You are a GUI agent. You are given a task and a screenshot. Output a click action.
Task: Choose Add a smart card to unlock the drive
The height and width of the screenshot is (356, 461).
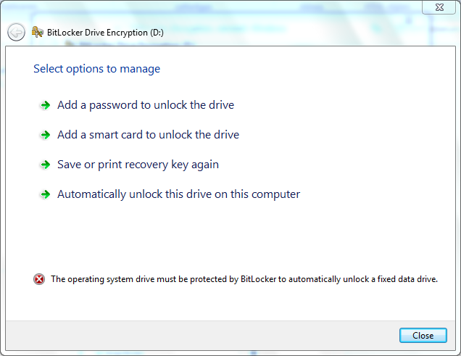pos(148,135)
